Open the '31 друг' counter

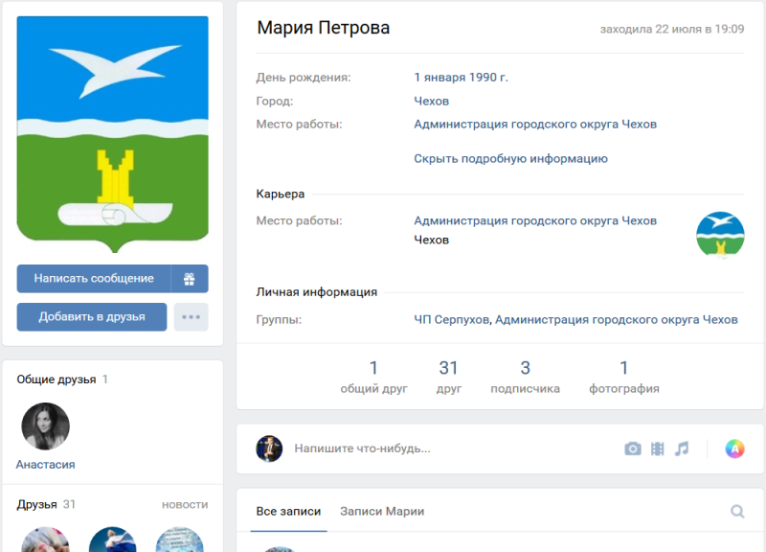coord(448,377)
